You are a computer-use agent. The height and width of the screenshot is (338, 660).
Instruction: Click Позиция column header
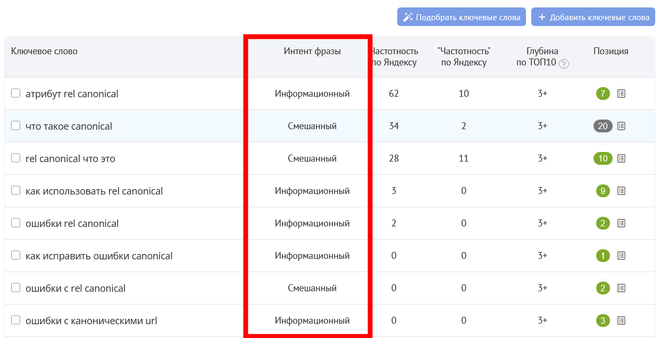tap(611, 51)
